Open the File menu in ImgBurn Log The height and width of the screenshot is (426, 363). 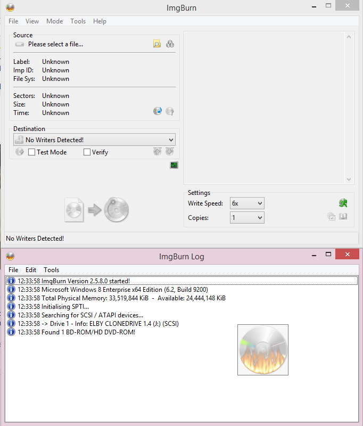(13, 270)
